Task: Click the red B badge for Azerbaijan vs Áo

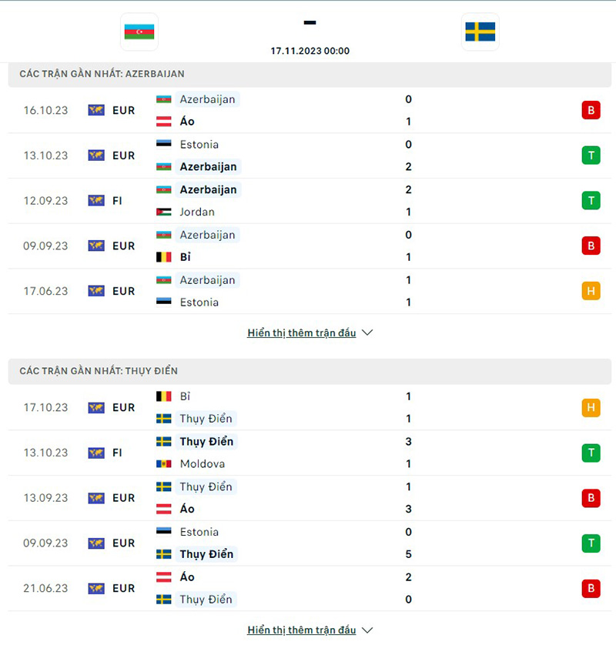Action: (591, 110)
